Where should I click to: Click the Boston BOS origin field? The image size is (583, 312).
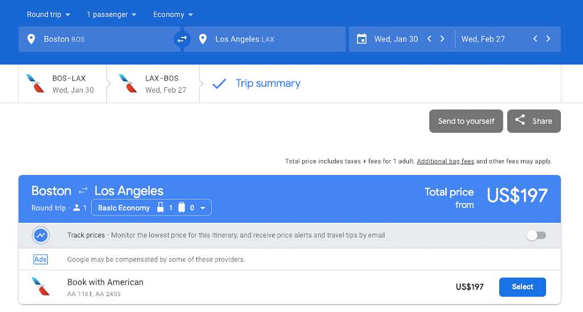[99, 39]
